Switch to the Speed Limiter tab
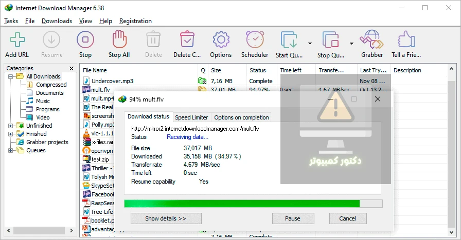This screenshot has width=461, height=240. pos(191,117)
